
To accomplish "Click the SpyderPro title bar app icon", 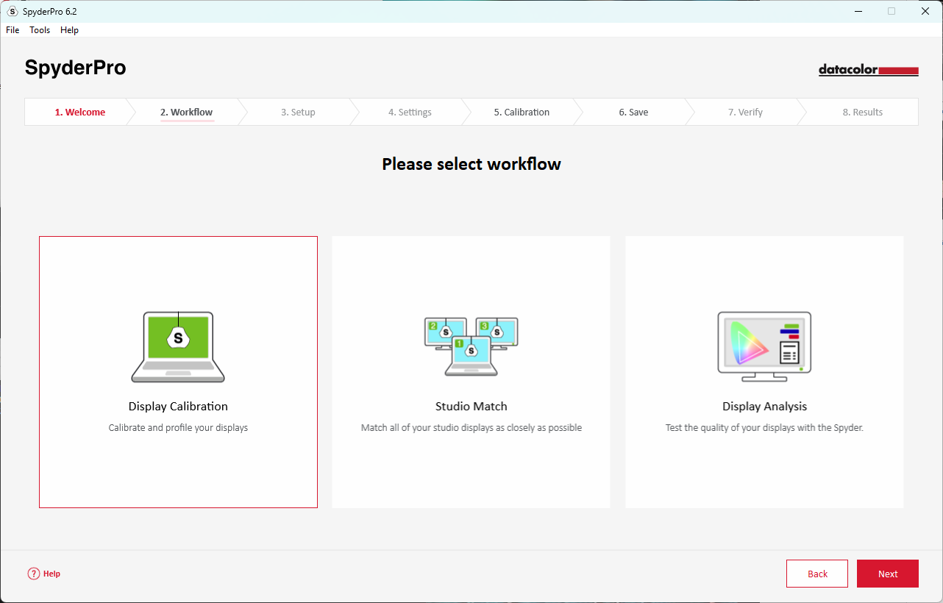I will click(x=12, y=11).
